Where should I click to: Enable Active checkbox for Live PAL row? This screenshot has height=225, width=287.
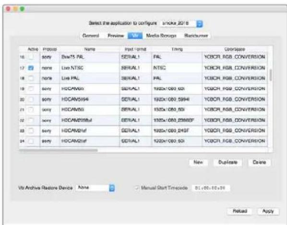point(31,78)
